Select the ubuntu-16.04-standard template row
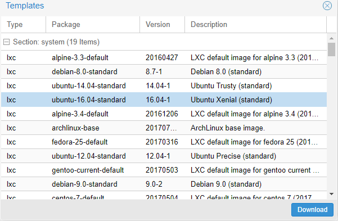Viewport: 338px width, 221px height. [164, 100]
